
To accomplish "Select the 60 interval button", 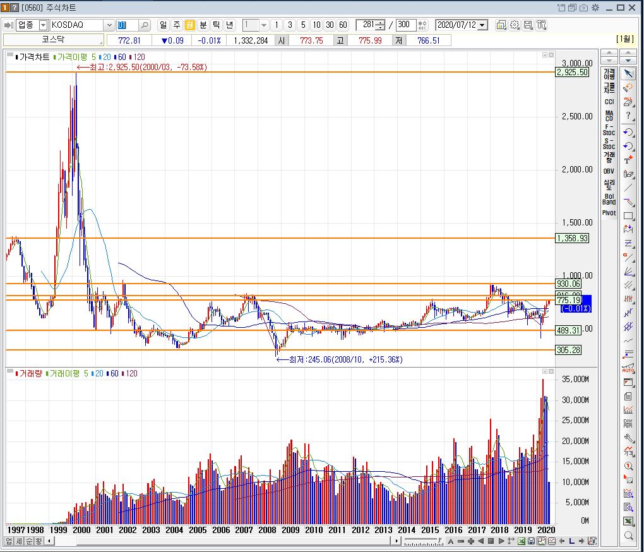I will 343,25.
